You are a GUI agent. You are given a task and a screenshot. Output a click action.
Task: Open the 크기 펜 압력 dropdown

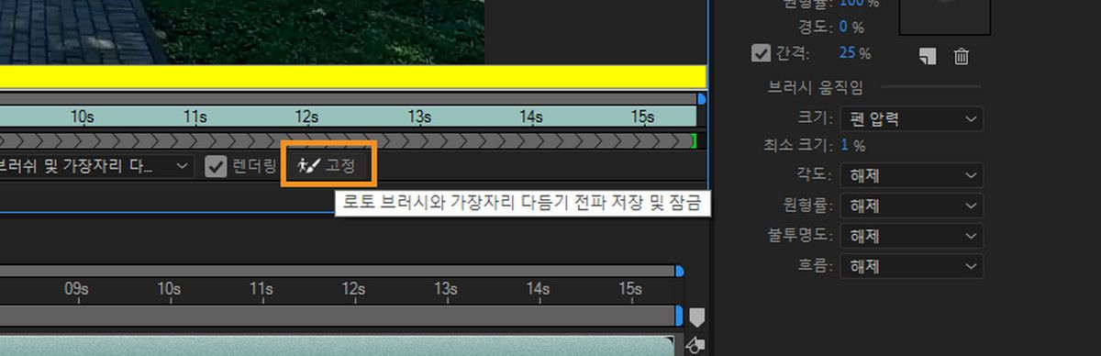click(911, 118)
